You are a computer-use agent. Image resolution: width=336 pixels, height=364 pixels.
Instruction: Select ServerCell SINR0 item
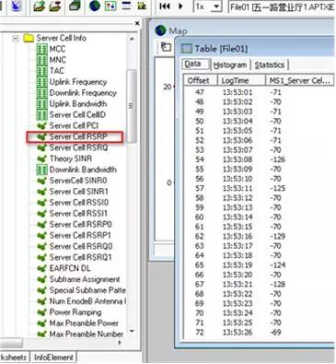point(78,181)
